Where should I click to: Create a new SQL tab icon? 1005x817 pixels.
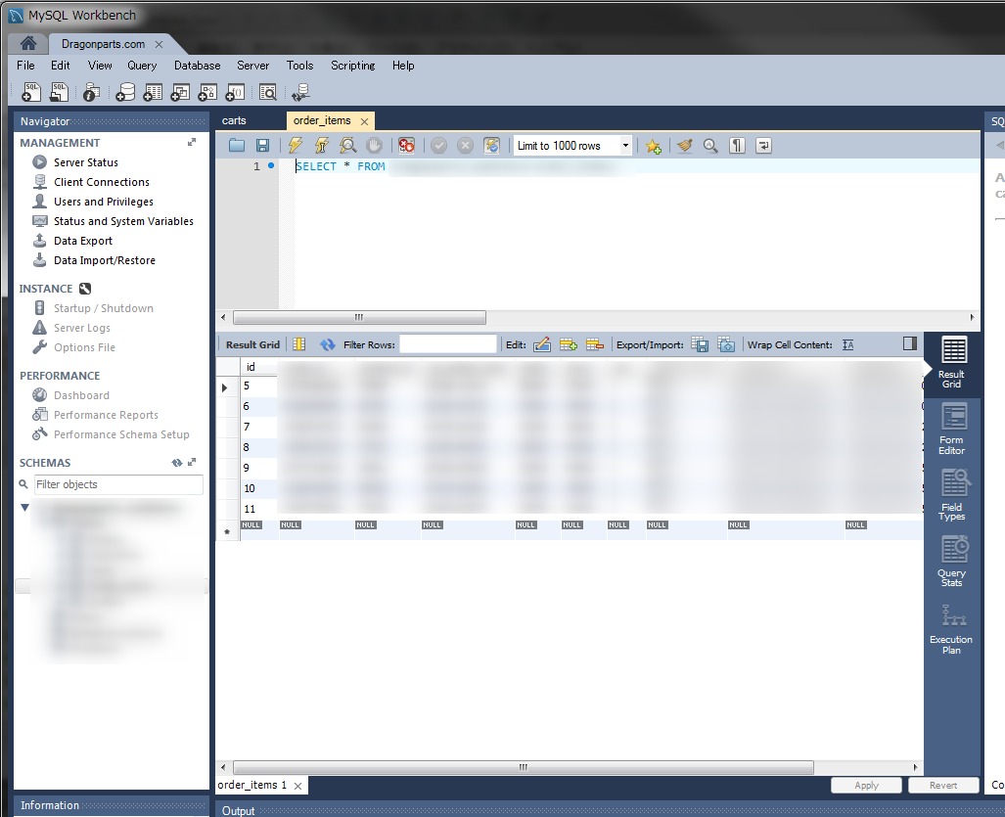[x=30, y=92]
